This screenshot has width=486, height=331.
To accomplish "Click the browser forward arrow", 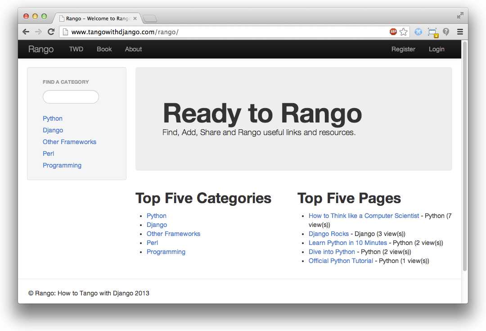I will (x=38, y=32).
